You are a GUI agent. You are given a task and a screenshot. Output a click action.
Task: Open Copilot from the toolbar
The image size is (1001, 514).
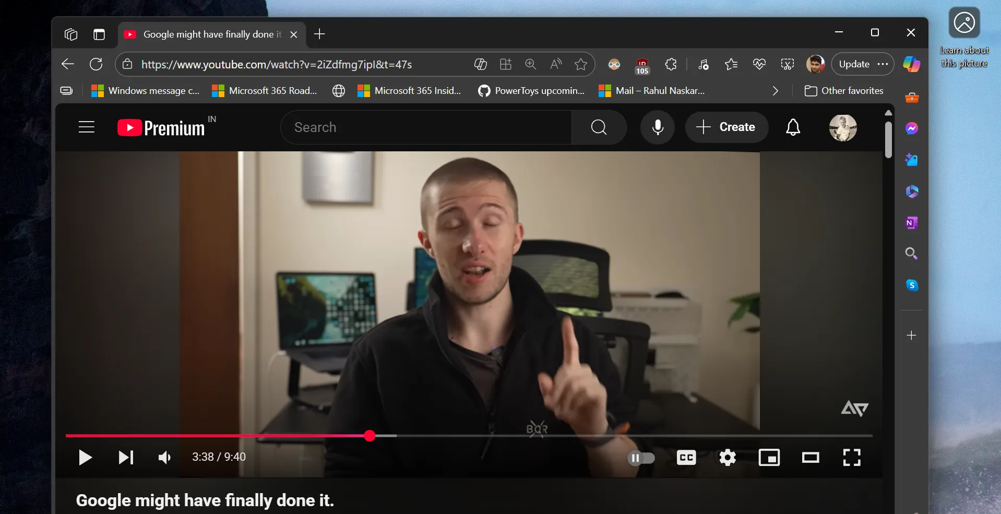coord(912,64)
